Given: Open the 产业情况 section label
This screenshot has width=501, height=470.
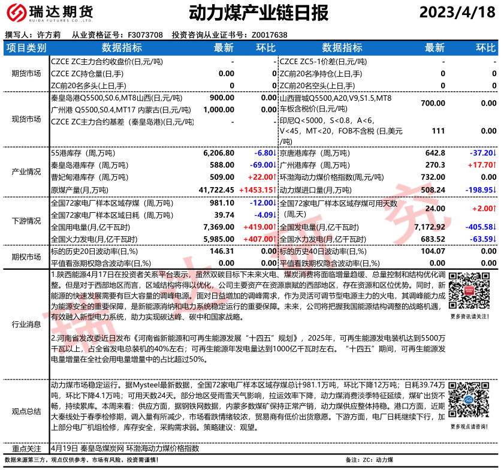Looking at the screenshot, I should (x=26, y=171).
